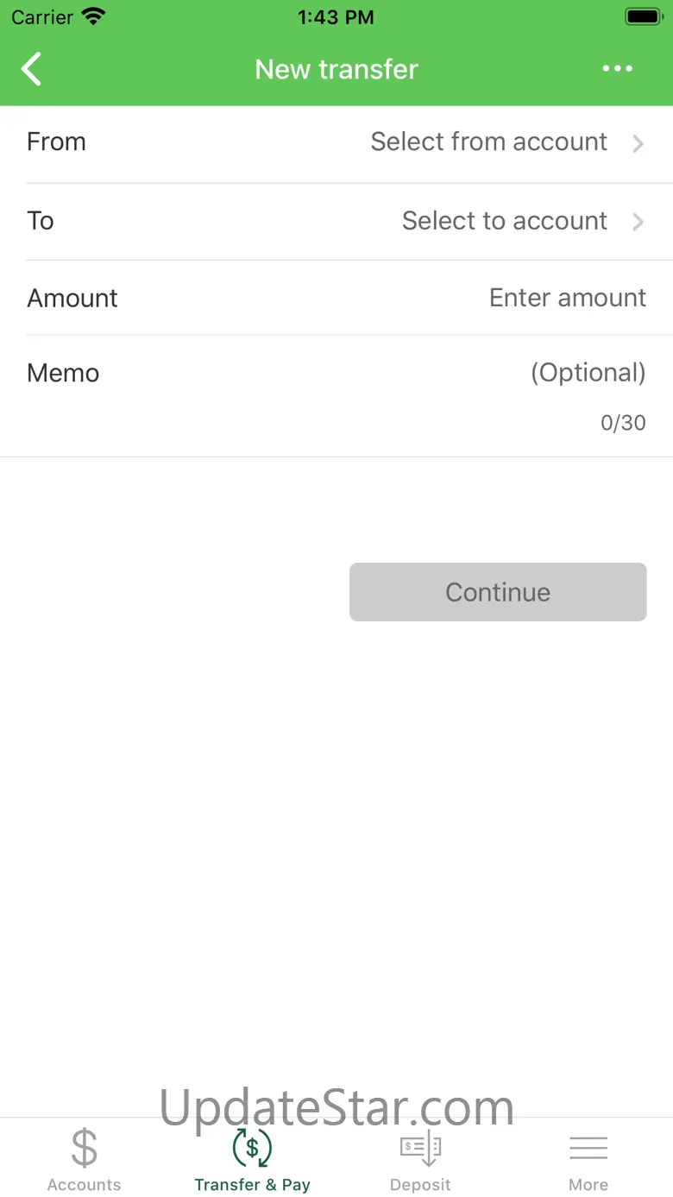Viewport: 673px width, 1197px height.
Task: Focus the optional Memo field
Action: 588,373
